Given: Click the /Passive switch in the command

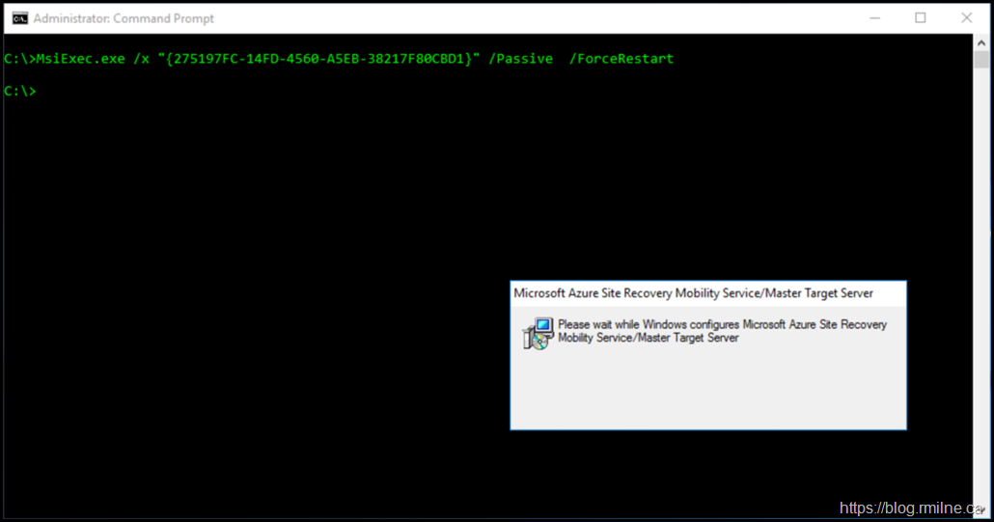Looking at the screenshot, I should coord(520,59).
